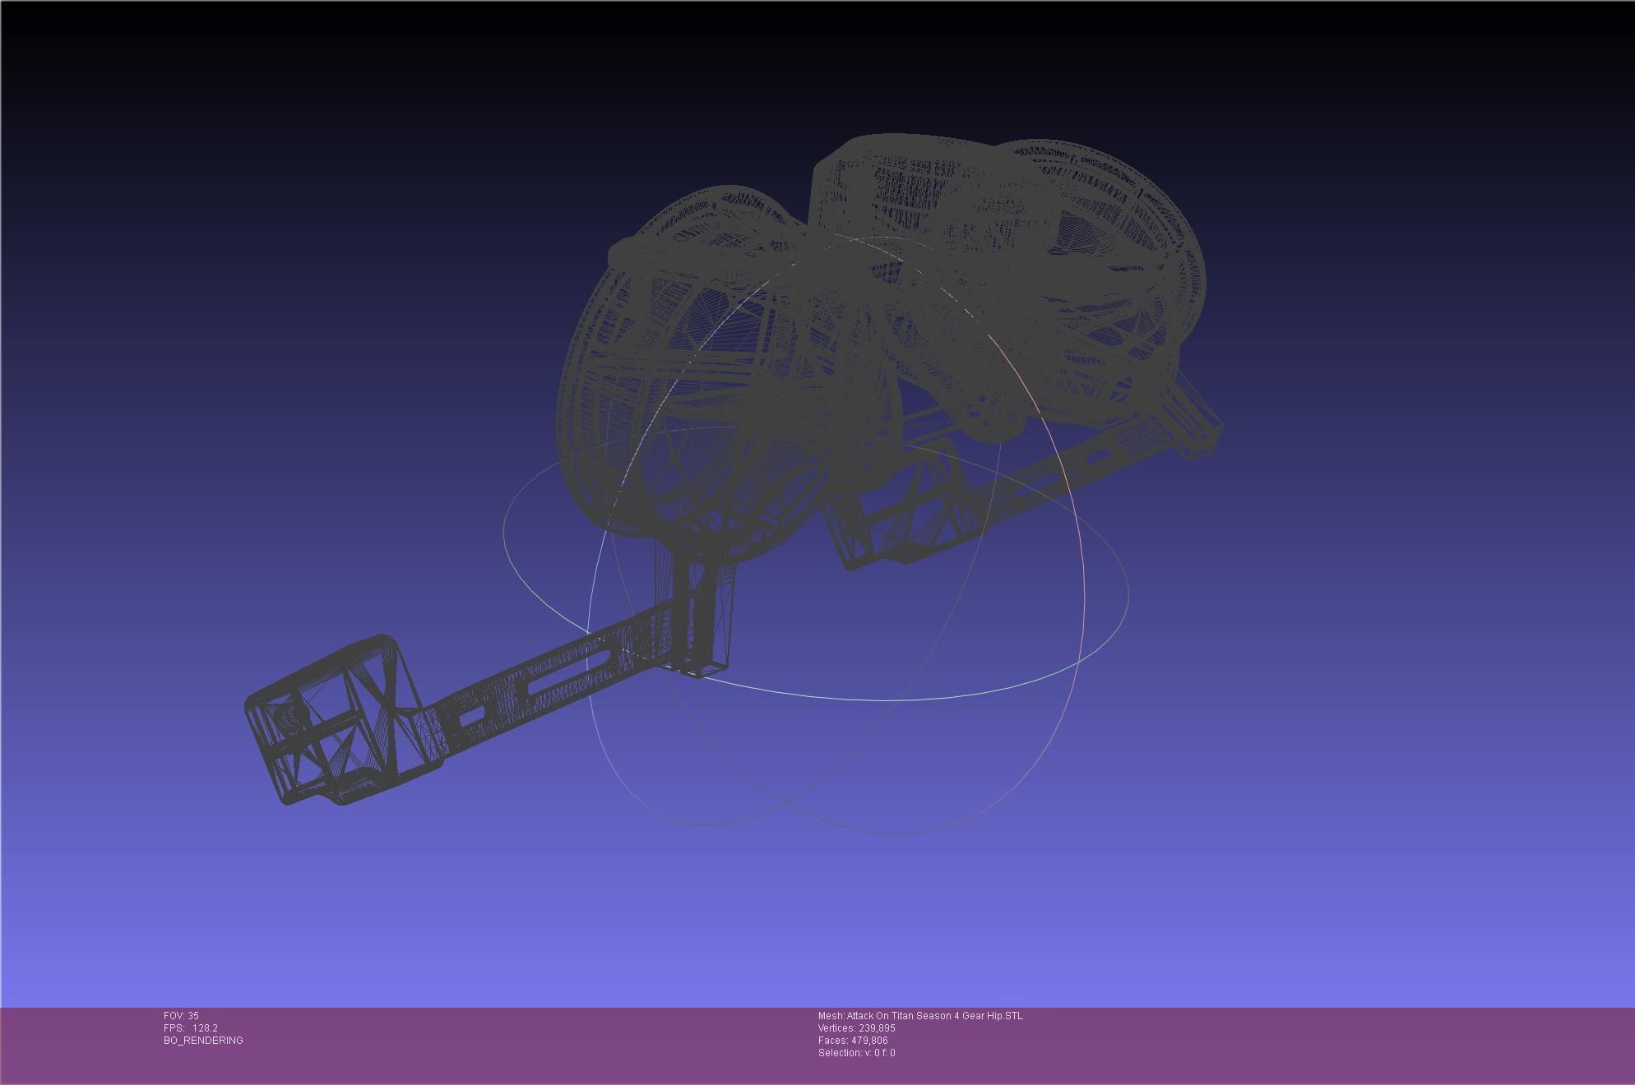Click the square head at the wireframe handle's left end

344,720
